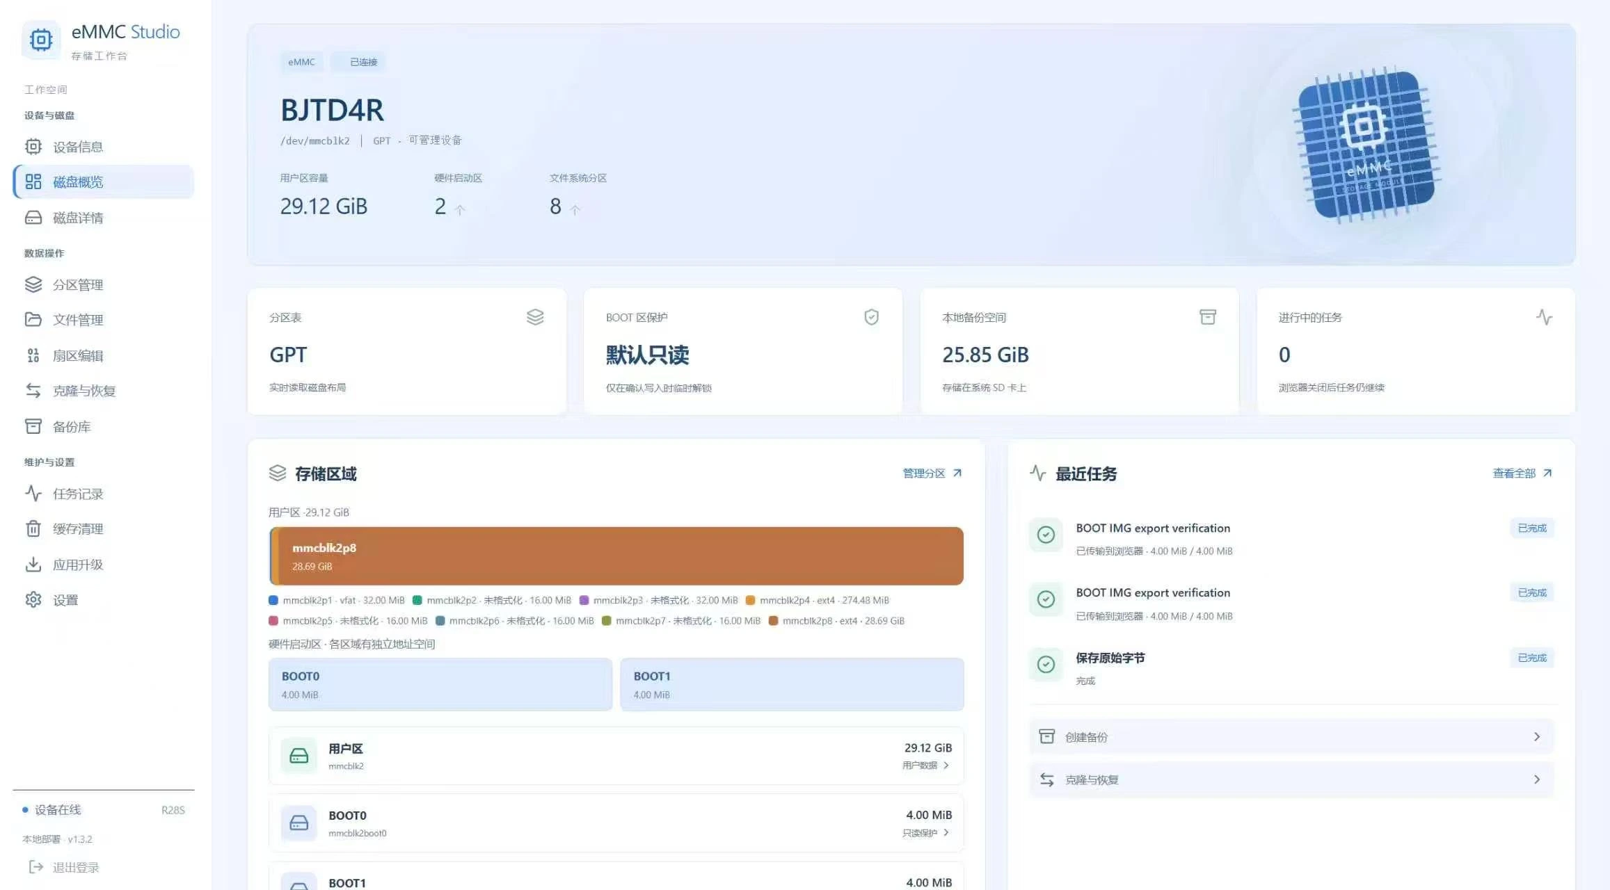Click the layers icon on 分区表 card
Viewport: 1610px width, 890px height.
pos(535,317)
